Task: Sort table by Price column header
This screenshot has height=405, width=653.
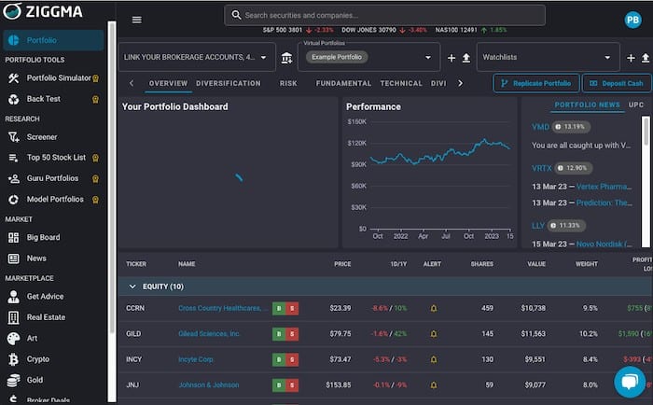Action: tap(342, 264)
